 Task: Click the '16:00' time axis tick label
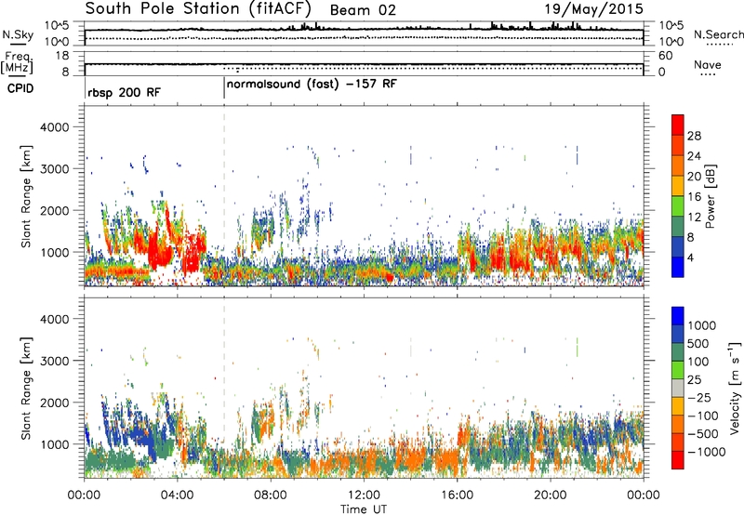(x=457, y=495)
